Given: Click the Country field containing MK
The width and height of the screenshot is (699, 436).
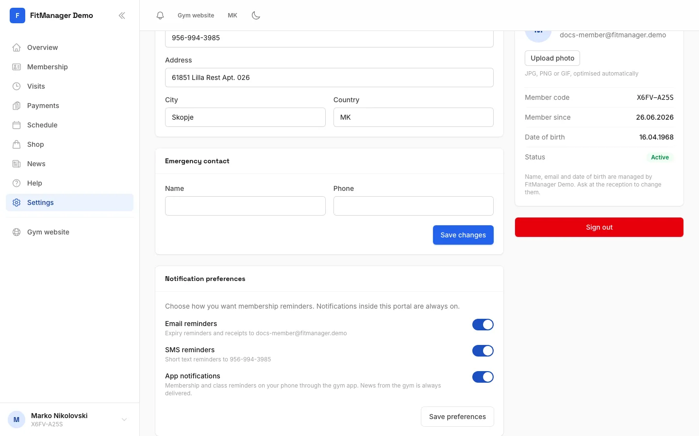Looking at the screenshot, I should pos(414,117).
